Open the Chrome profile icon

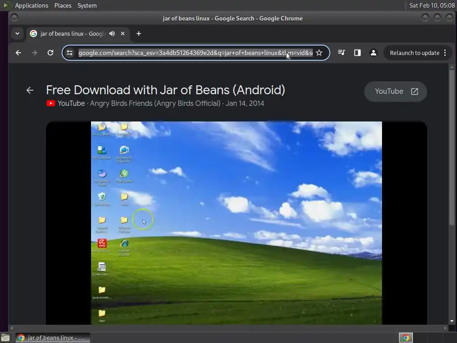(x=374, y=53)
